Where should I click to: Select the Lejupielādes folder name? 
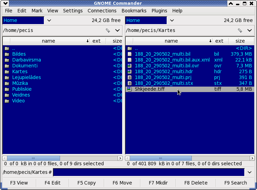[27, 77]
